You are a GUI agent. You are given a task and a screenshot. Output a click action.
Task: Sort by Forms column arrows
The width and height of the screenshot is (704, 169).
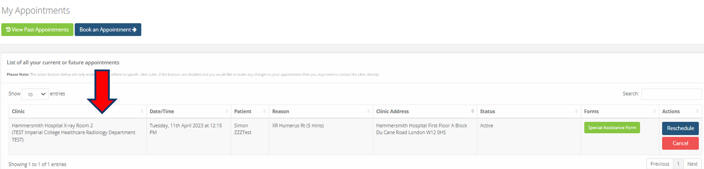pos(655,111)
